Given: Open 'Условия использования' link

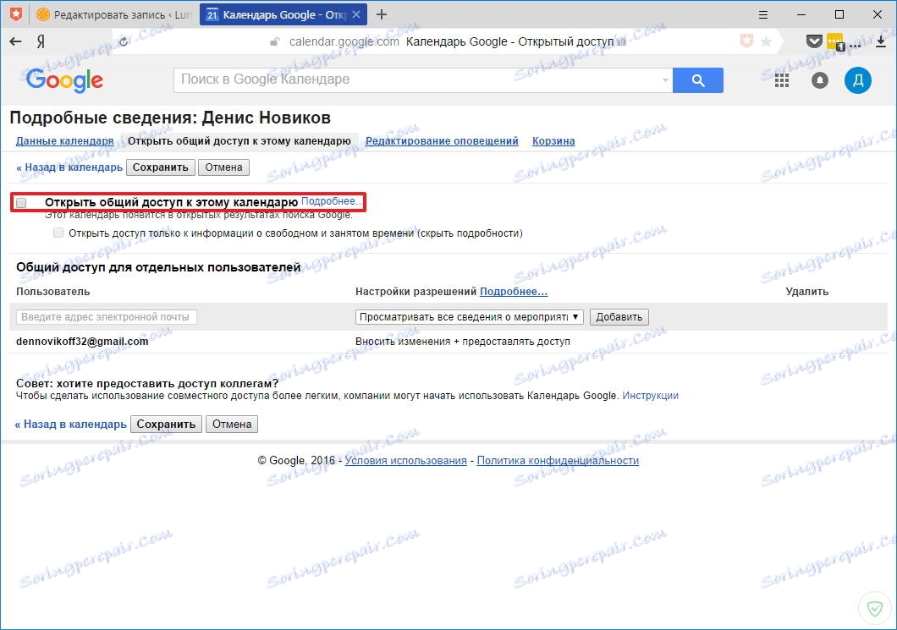Looking at the screenshot, I should 405,461.
